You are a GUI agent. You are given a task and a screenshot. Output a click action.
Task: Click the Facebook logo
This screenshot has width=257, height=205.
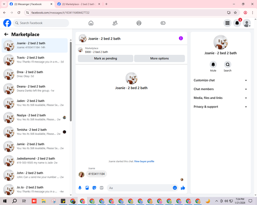7,23
